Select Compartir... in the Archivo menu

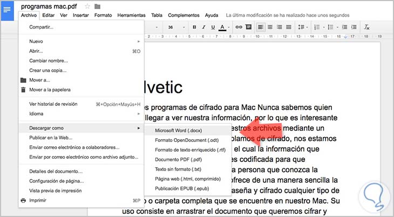point(81,27)
